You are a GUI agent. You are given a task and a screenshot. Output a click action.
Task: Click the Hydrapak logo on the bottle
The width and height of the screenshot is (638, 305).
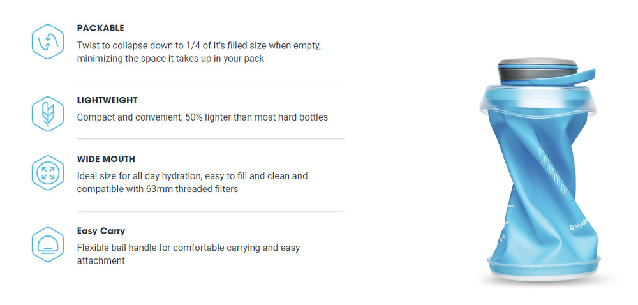click(x=580, y=225)
